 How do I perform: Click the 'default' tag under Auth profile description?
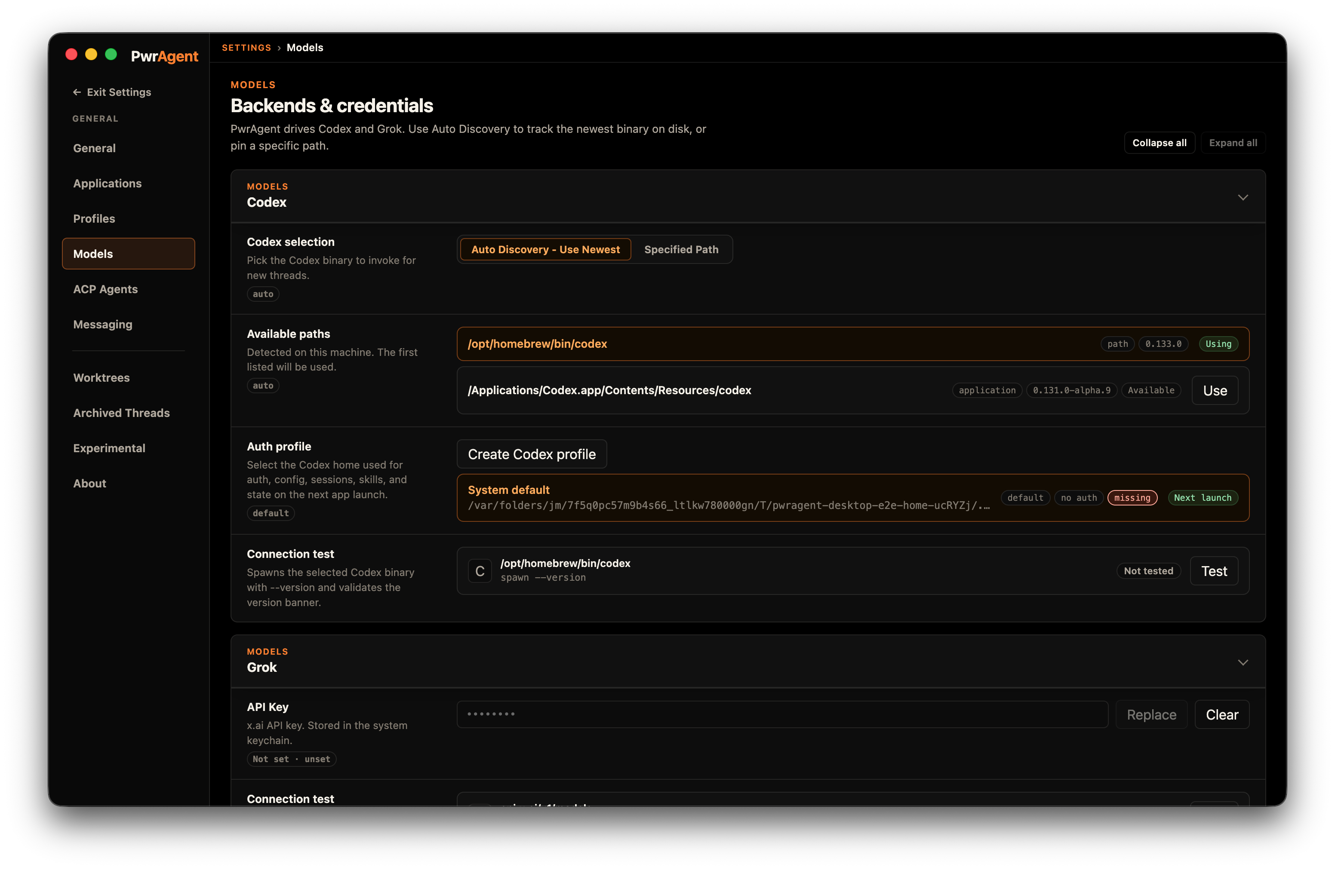271,513
